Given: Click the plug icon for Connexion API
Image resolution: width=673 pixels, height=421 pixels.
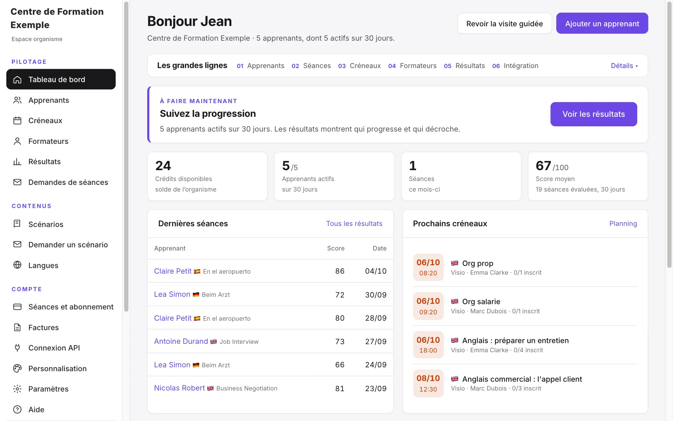Looking at the screenshot, I should tap(17, 348).
